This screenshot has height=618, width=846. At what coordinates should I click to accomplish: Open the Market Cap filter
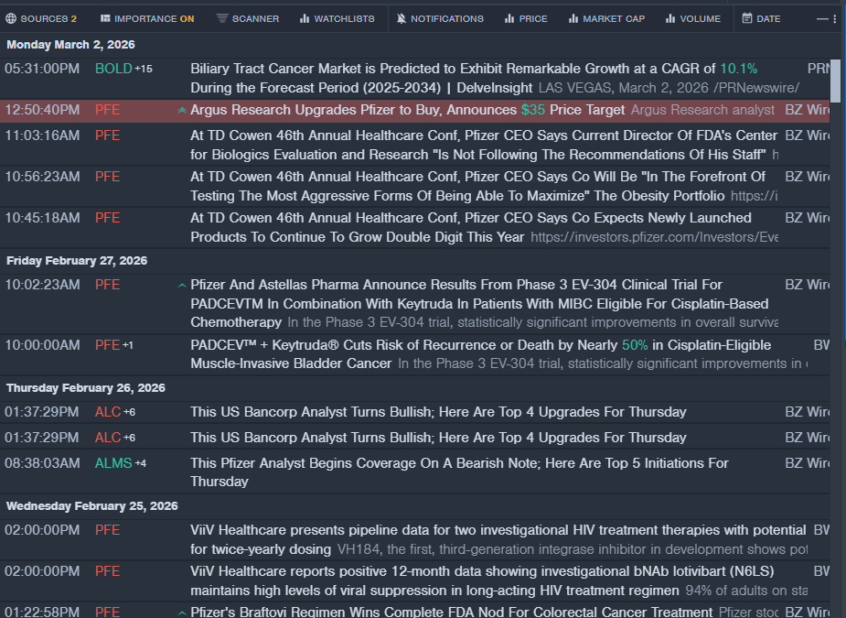[x=606, y=19]
